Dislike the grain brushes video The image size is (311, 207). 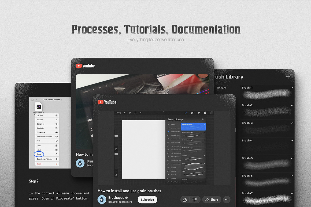[x=195, y=200]
